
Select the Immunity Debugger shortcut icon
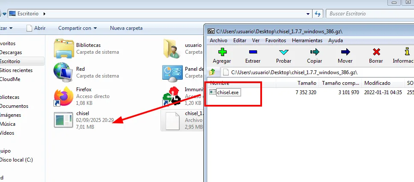click(x=172, y=96)
